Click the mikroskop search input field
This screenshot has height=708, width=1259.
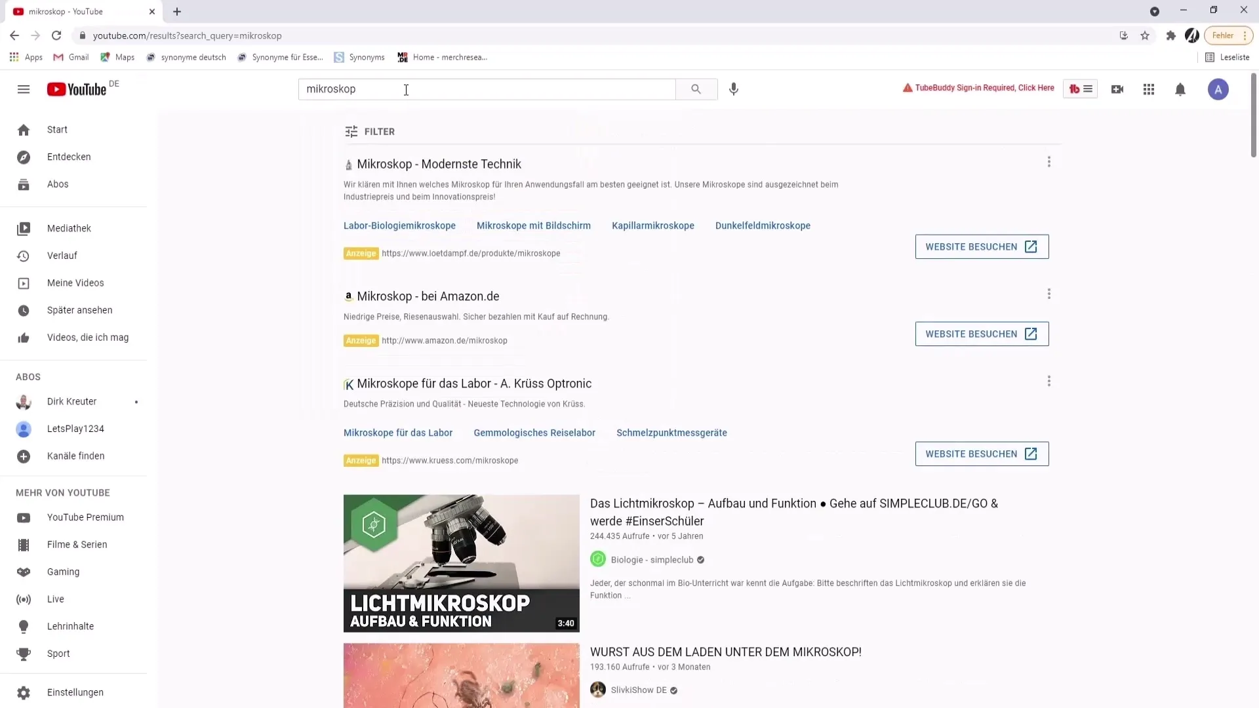click(487, 89)
